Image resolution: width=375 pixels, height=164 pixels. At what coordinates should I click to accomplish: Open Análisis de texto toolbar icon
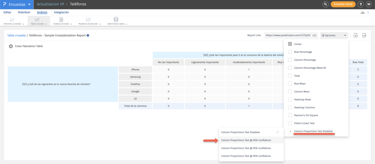[61, 19]
